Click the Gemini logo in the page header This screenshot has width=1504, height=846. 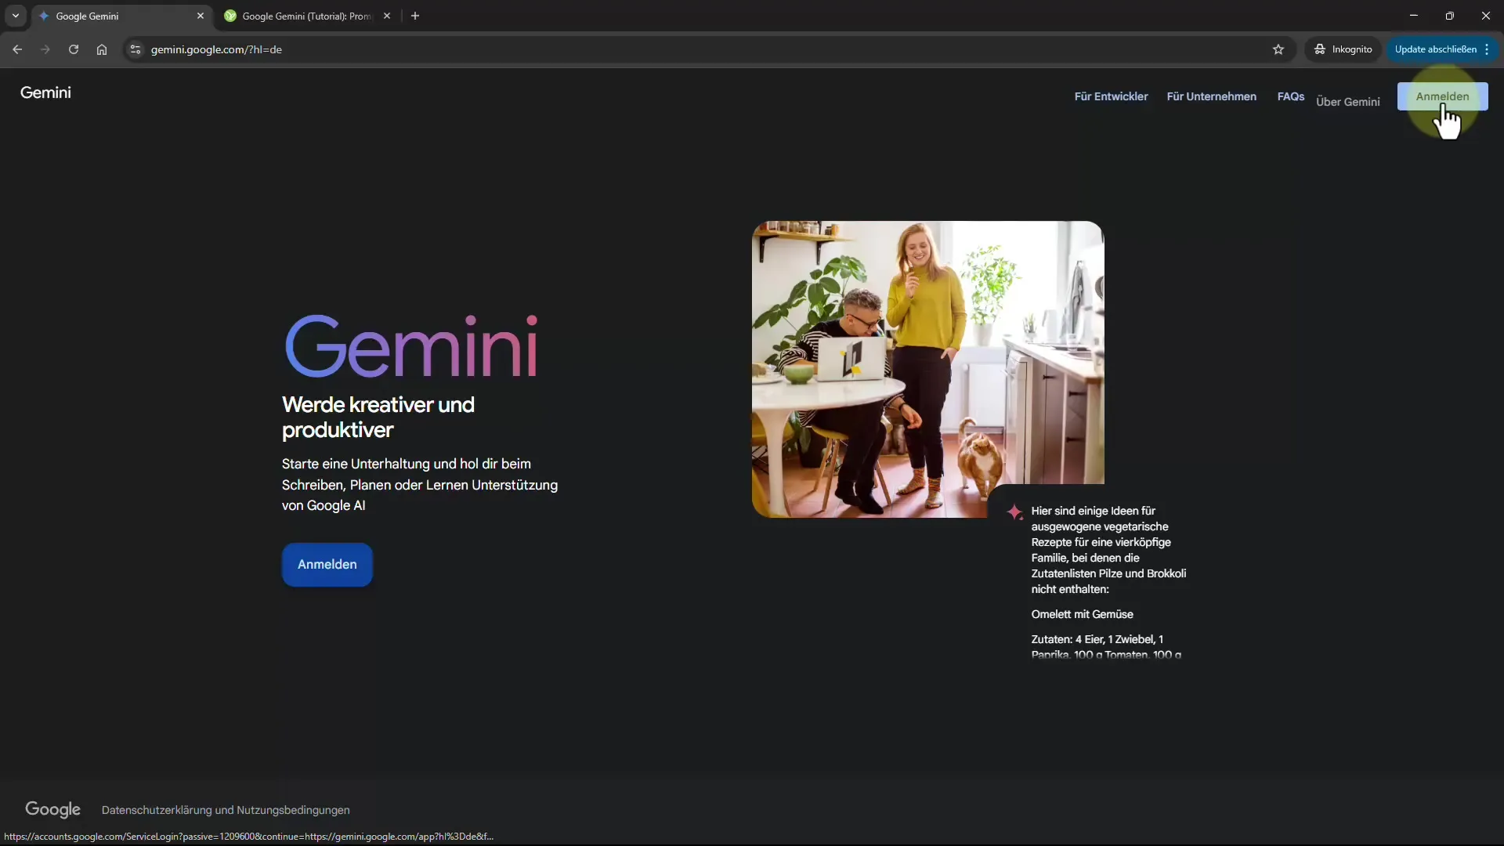click(45, 92)
